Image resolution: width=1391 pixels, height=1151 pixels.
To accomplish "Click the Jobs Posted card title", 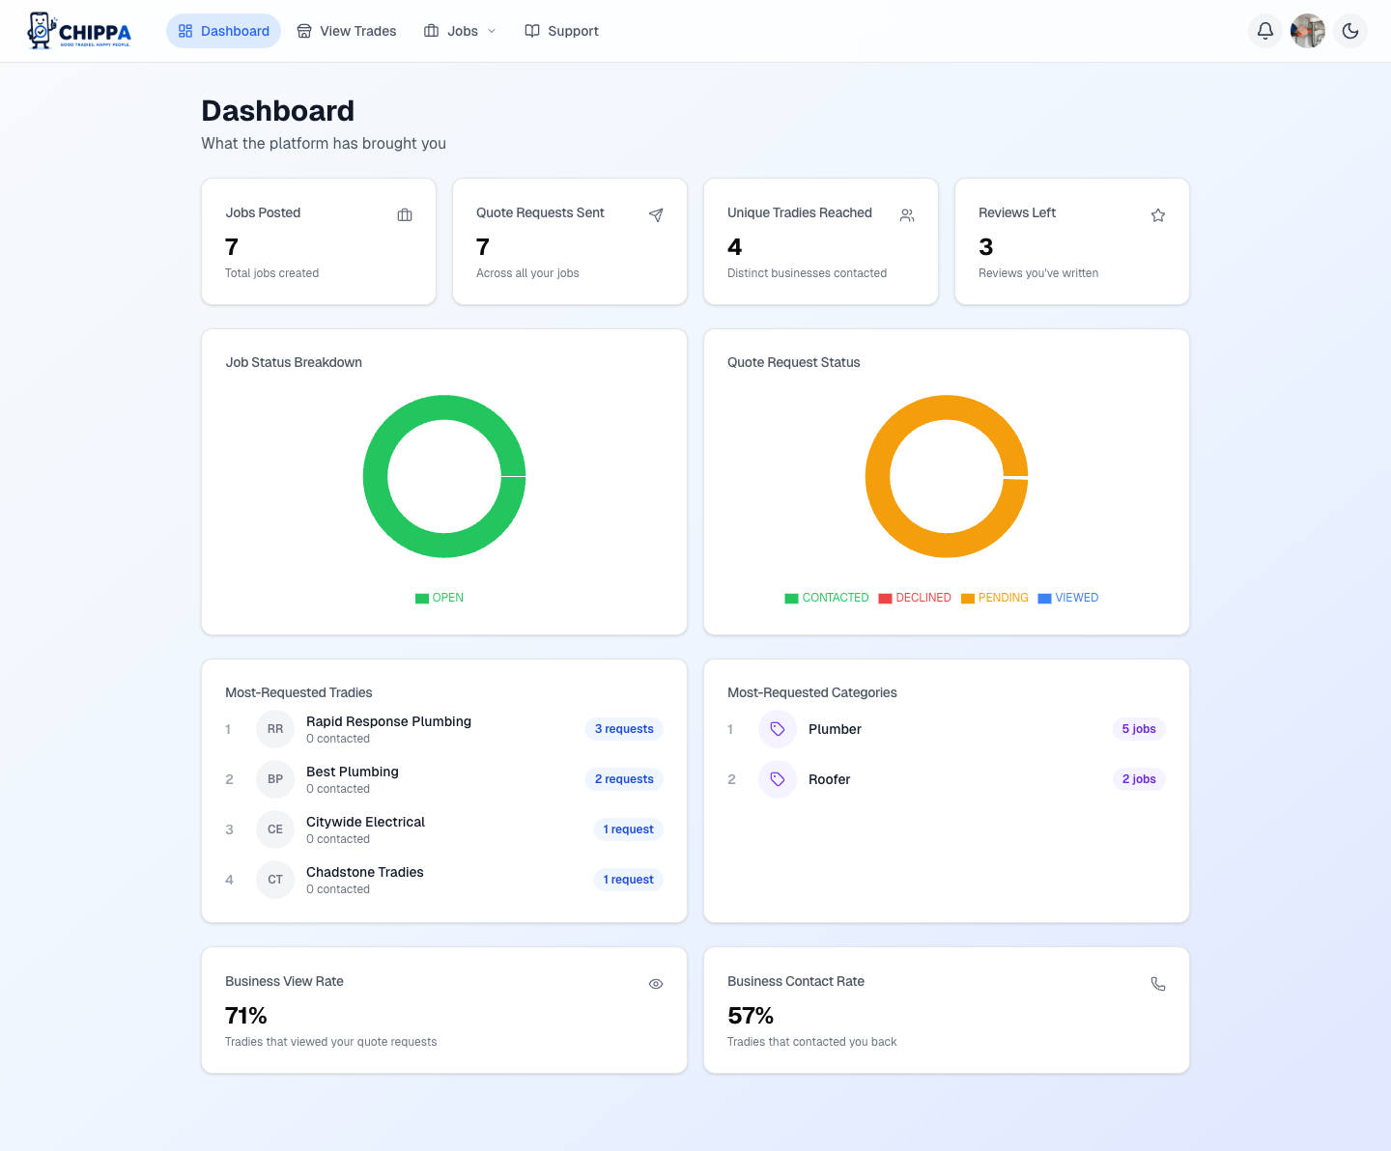I will point(263,212).
